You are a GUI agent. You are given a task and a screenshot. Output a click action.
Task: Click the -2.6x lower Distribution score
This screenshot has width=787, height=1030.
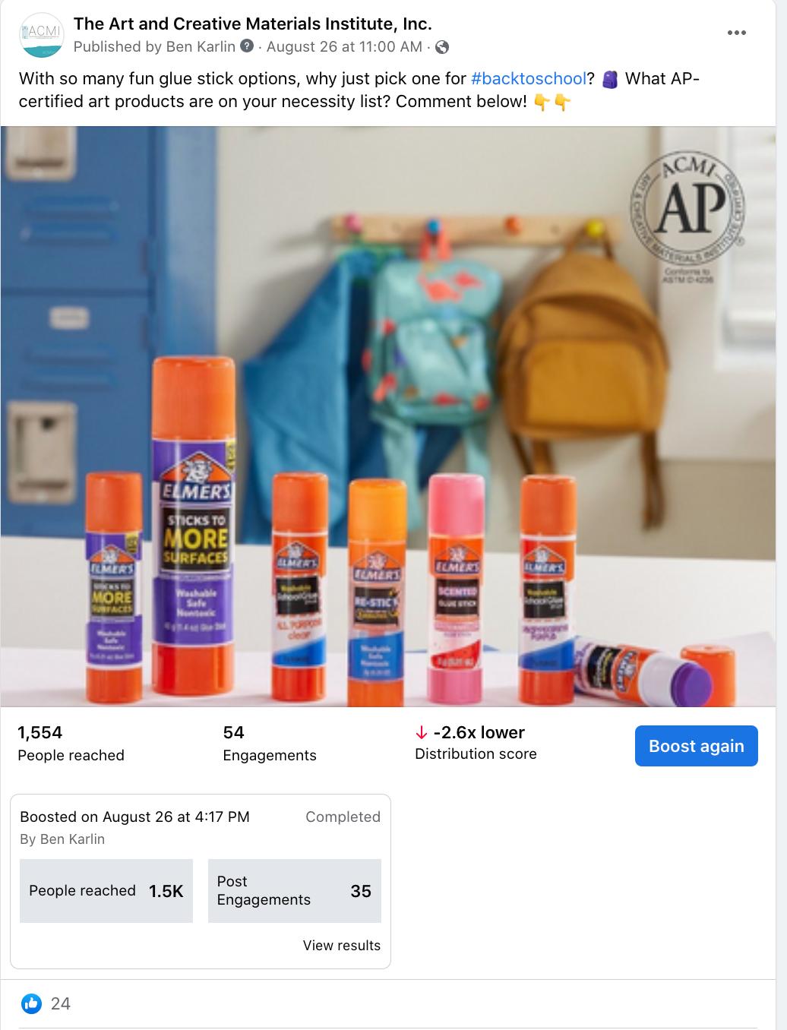[476, 742]
